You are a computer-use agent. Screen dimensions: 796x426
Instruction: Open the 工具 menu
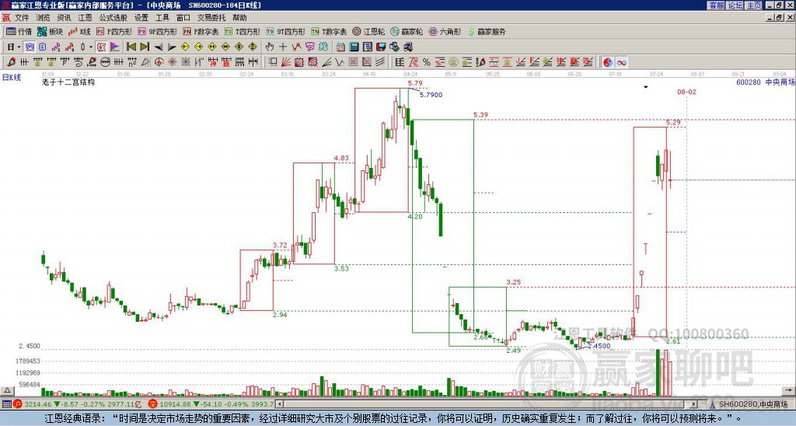pyautogui.click(x=162, y=18)
